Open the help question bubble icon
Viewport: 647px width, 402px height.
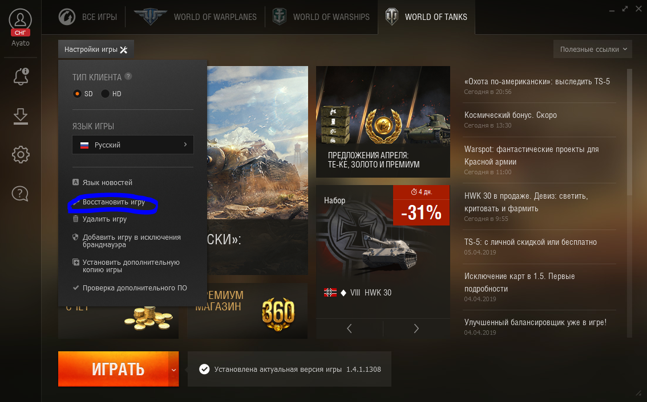pyautogui.click(x=20, y=193)
